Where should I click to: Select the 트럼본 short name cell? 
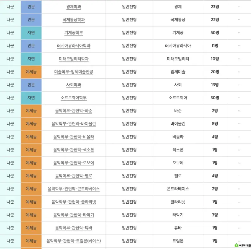pos(178,241)
